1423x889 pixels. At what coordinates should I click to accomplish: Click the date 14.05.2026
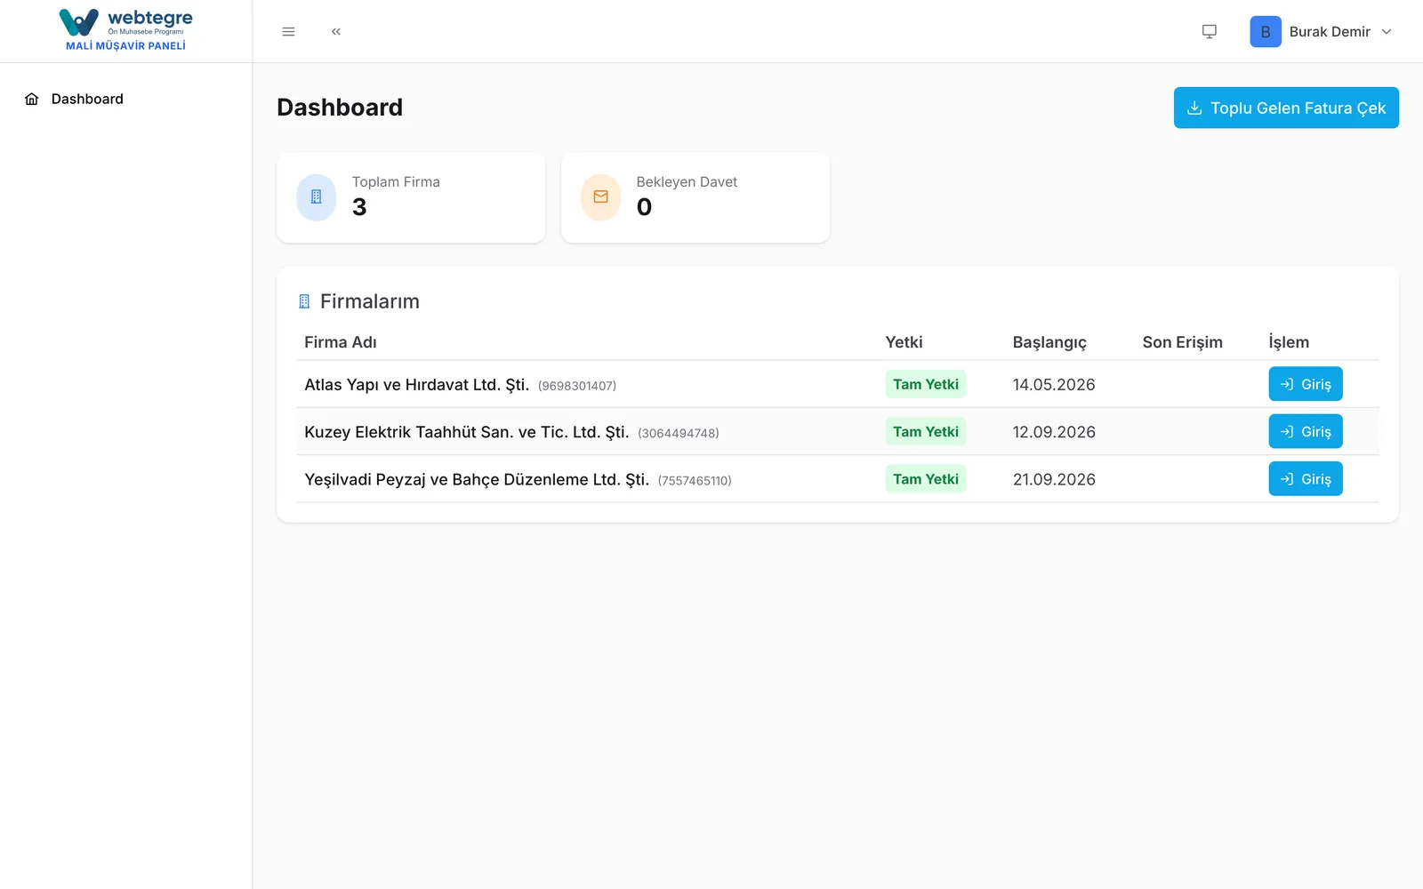1054,384
